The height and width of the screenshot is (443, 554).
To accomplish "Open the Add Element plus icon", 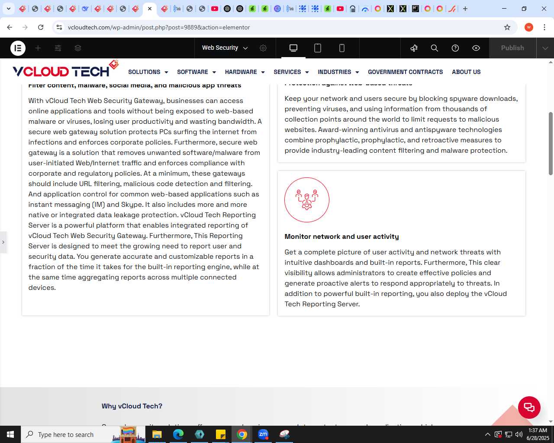I will (38, 48).
